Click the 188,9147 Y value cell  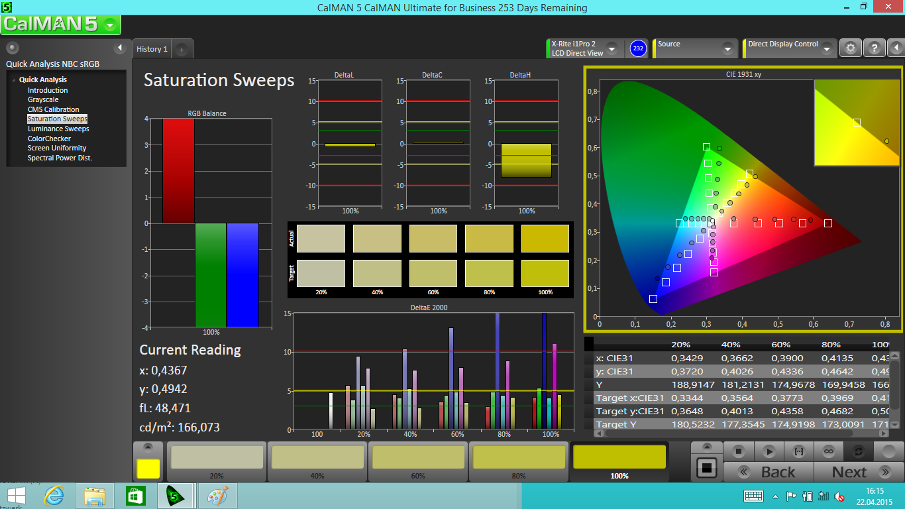[693, 384]
